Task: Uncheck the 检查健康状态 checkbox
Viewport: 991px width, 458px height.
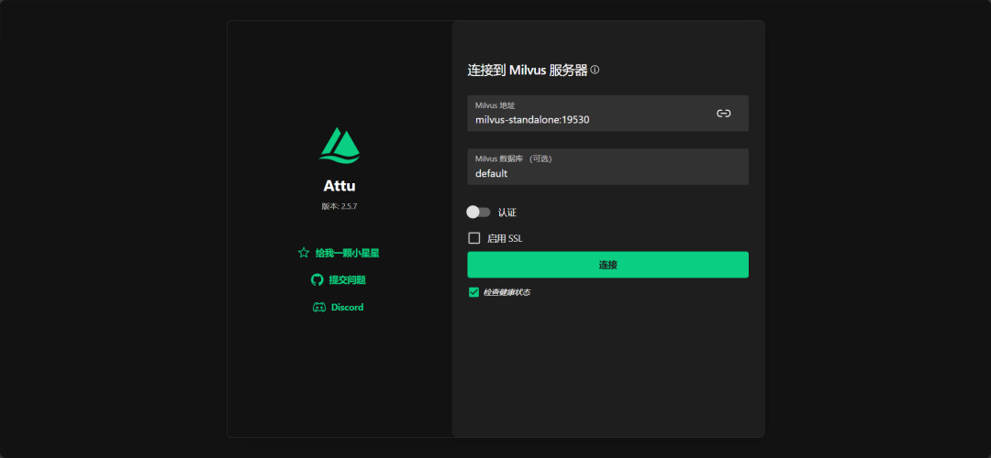Action: 474,292
